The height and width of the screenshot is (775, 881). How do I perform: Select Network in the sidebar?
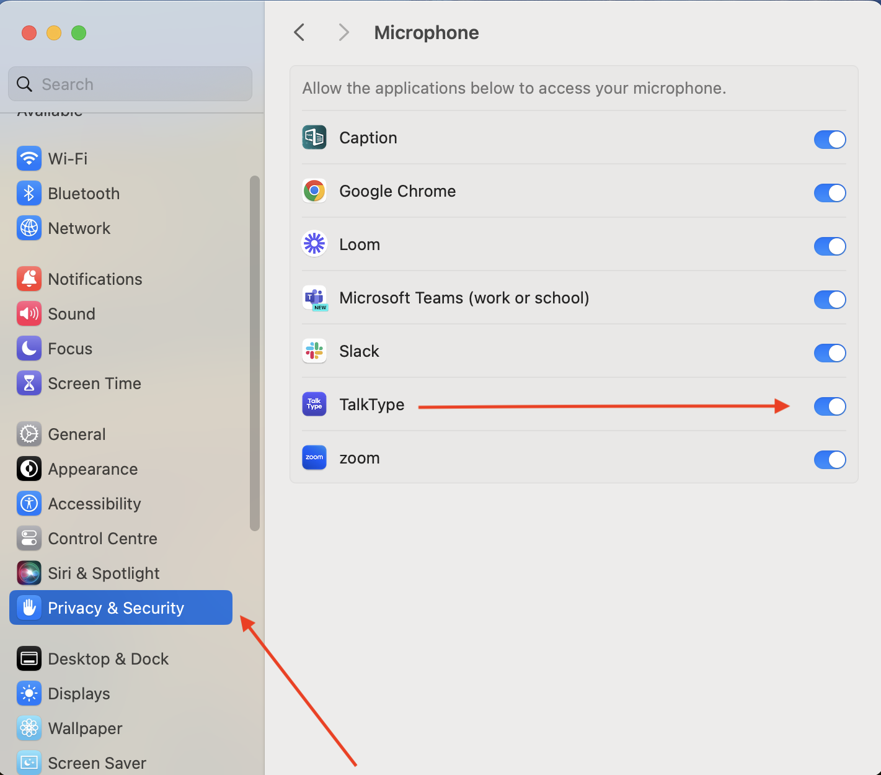[x=79, y=228]
